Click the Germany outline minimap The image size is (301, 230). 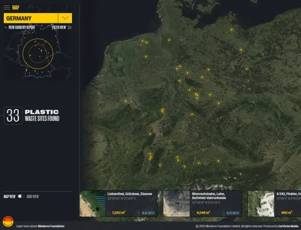tap(38, 54)
